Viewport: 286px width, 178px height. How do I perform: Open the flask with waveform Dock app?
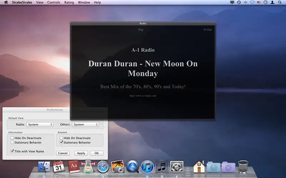(x=88, y=166)
